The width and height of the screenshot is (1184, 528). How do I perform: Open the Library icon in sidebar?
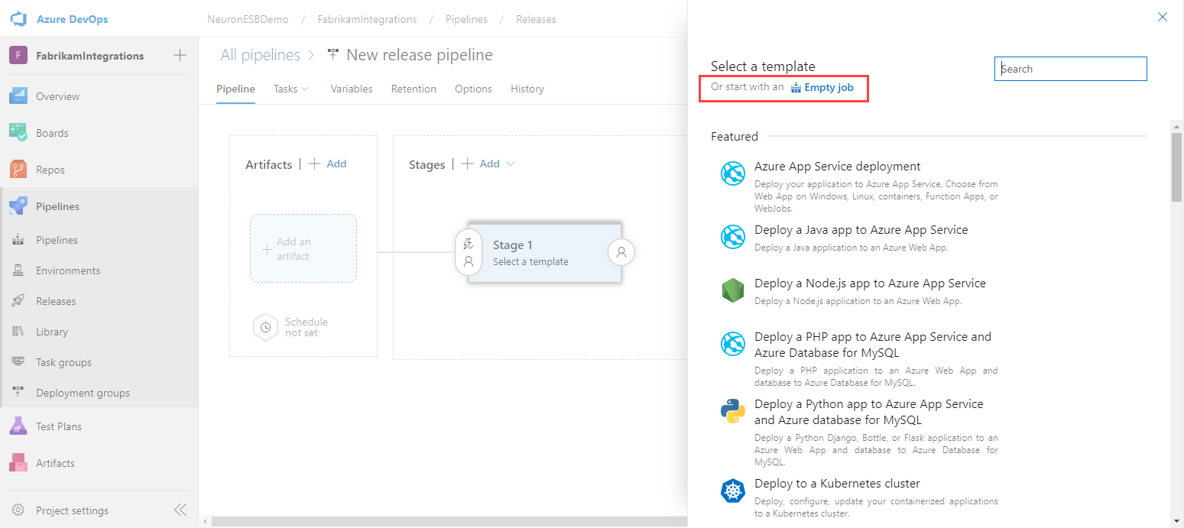[18, 332]
